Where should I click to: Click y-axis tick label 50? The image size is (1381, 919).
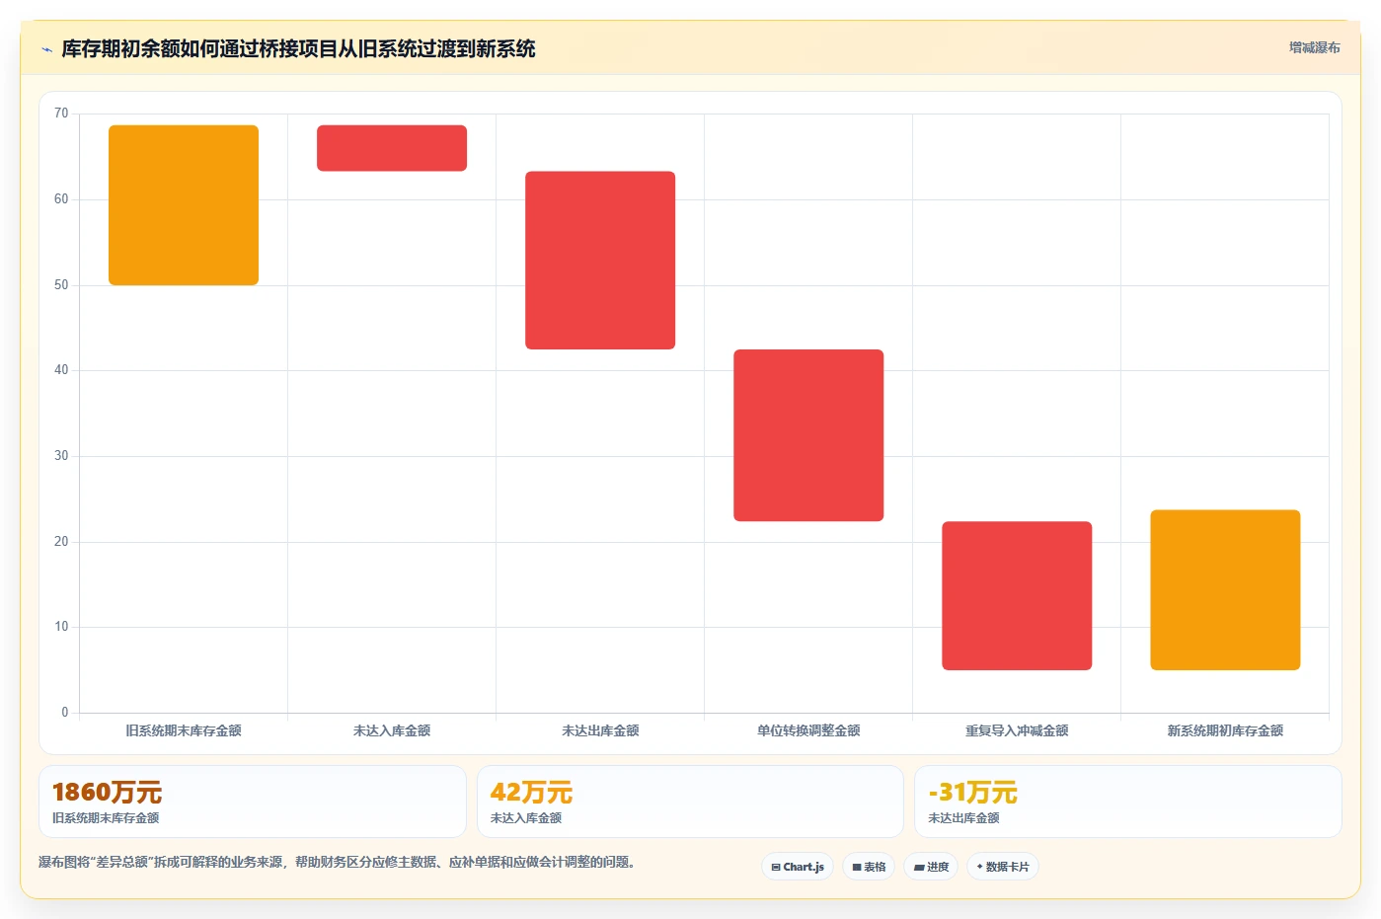[61, 285]
